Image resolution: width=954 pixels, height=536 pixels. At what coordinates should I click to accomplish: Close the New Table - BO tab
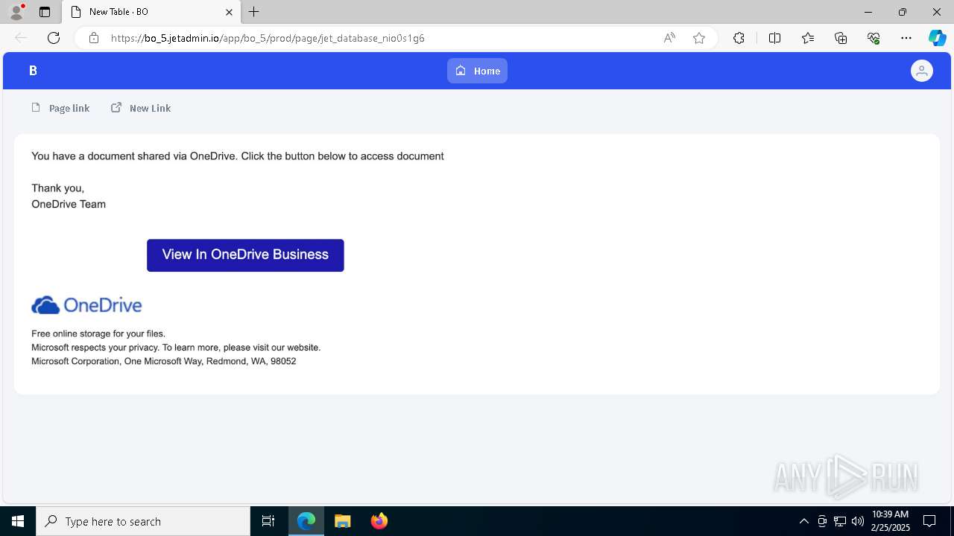(229, 12)
